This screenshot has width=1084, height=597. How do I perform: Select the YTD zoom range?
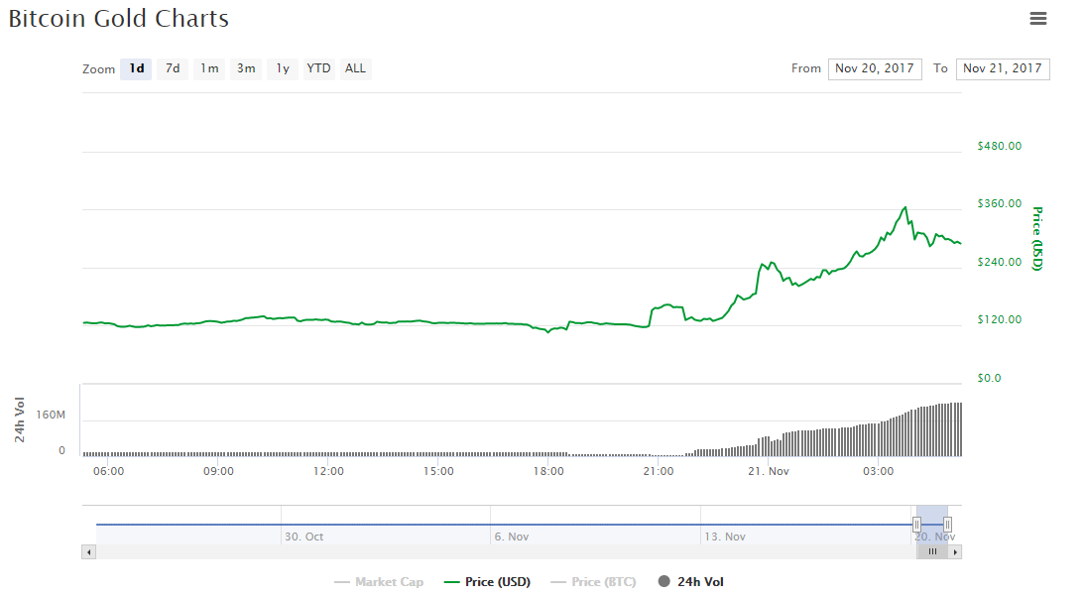[317, 68]
